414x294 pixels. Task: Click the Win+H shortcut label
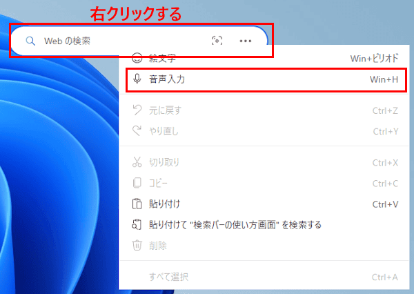click(x=384, y=79)
